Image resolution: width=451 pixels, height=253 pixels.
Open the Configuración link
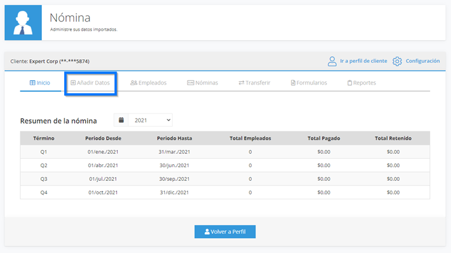coord(423,61)
